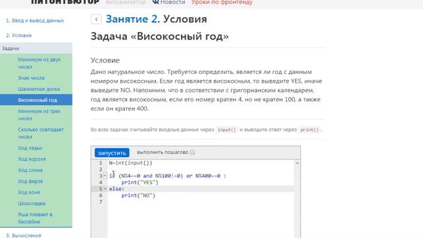The image size is (423, 238).
Task: Click the Занятие 2 heading link
Action: click(132, 19)
